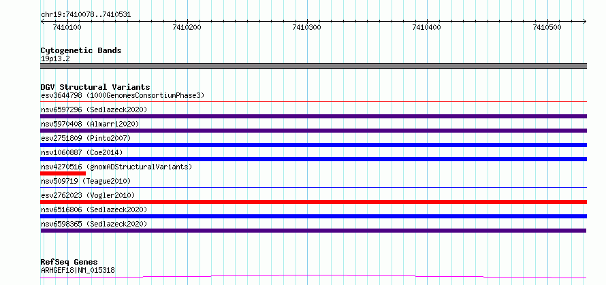Viewport: 606px width, 285px height.
Task: Click the nsv5970408 Almarri2020 label
Action: (x=90, y=124)
